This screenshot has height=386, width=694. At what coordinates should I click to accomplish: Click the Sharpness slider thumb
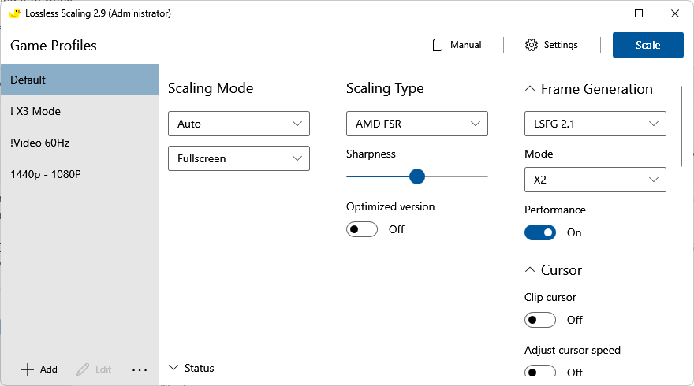pos(417,176)
